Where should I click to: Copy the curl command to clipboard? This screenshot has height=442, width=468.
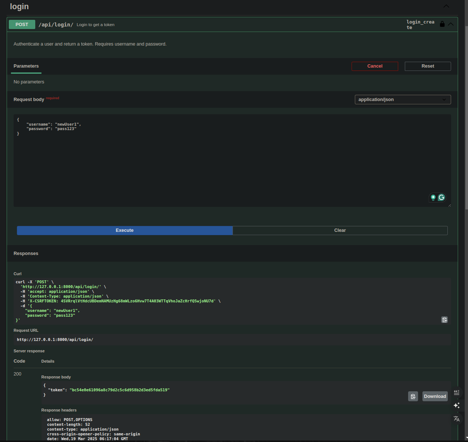(444, 320)
